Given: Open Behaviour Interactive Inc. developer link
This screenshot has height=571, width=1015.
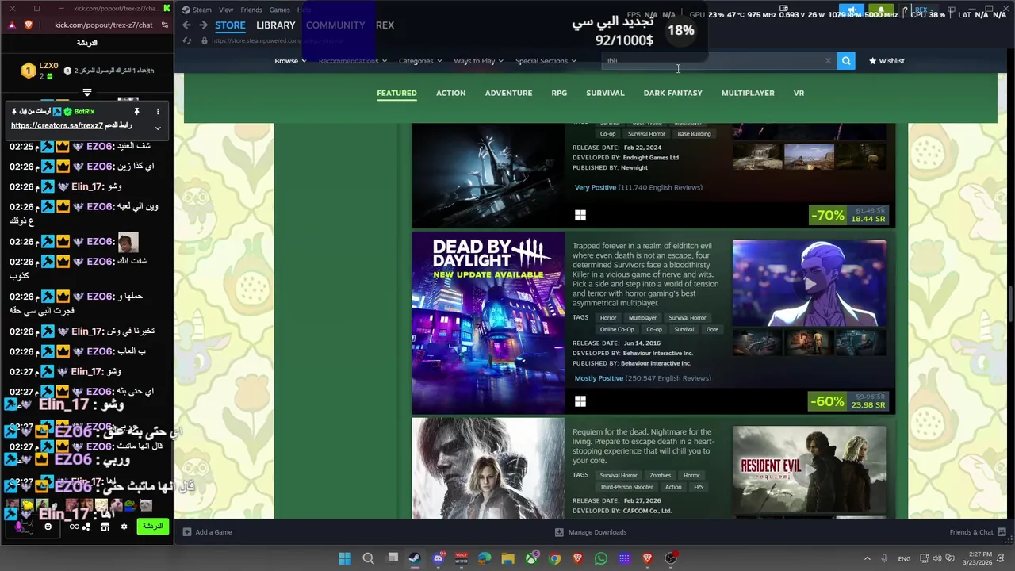Looking at the screenshot, I should click(657, 353).
